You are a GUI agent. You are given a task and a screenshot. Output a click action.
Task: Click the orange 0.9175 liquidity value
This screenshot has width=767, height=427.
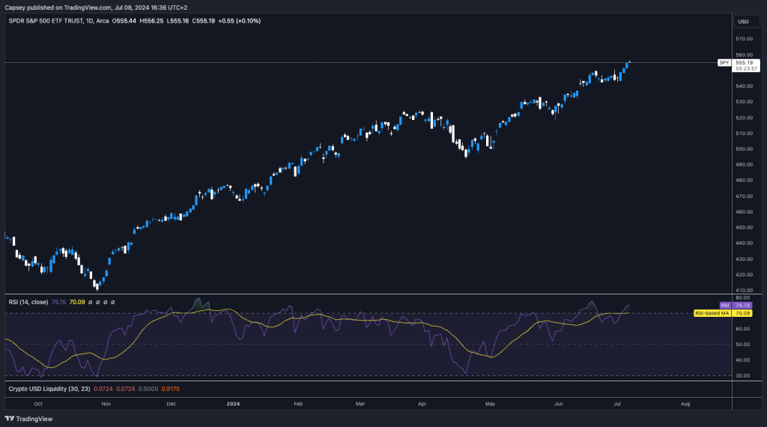(170, 389)
